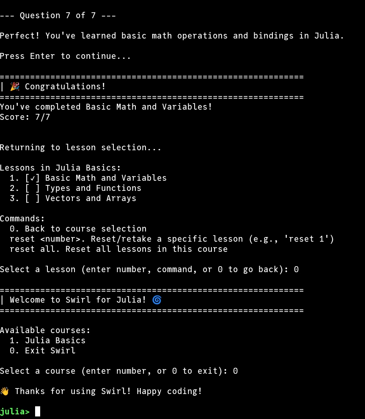This screenshot has width=365, height=419.
Task: Click 'Lessons in Julia Basics:' heading
Action: [x=60, y=168]
